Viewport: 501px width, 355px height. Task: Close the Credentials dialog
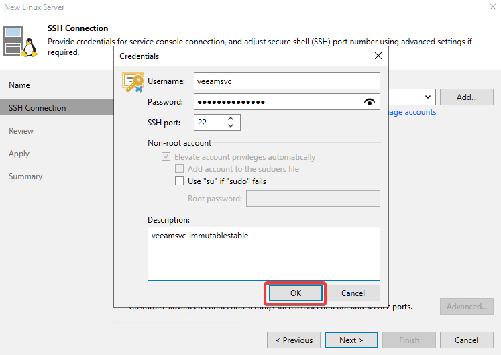point(378,56)
